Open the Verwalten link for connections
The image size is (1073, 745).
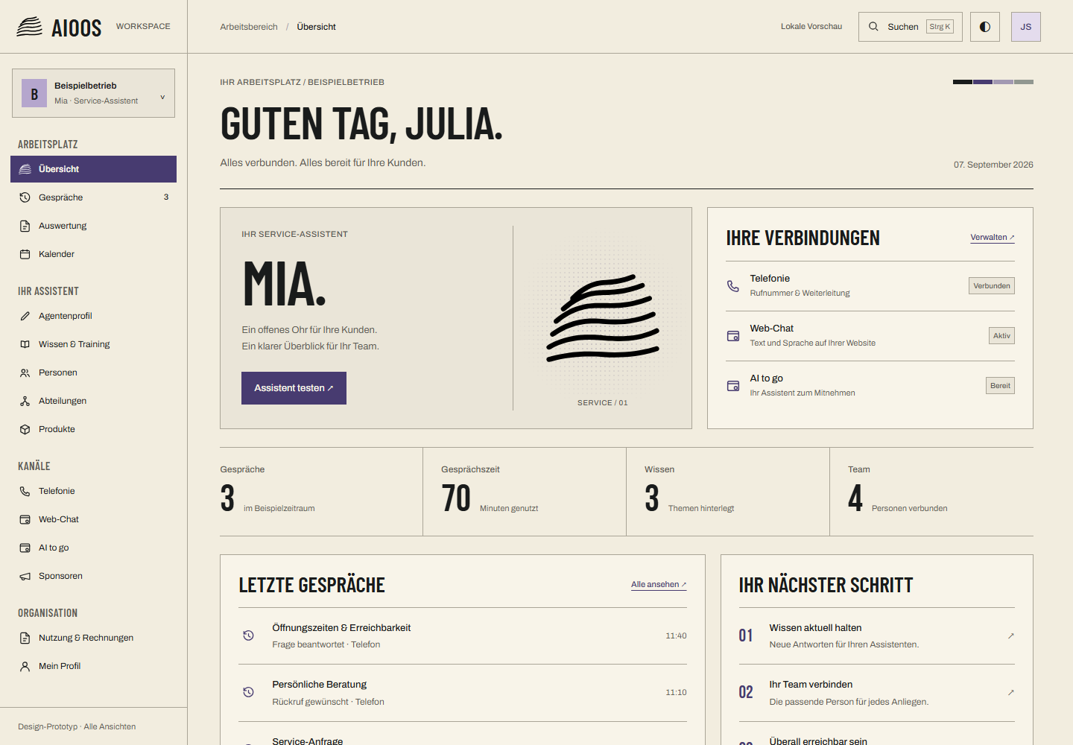(993, 238)
